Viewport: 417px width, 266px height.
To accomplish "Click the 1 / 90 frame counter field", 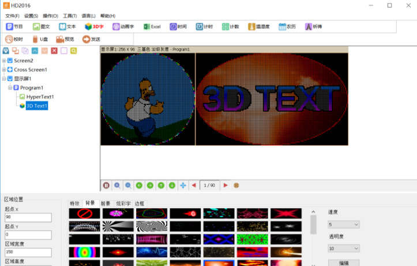I will coord(209,185).
